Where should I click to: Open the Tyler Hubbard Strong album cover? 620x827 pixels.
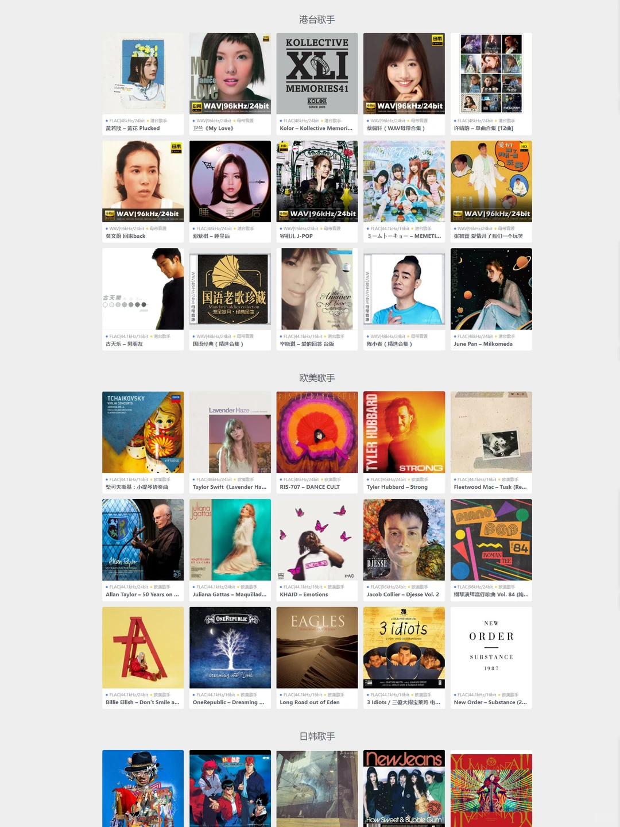click(x=404, y=432)
